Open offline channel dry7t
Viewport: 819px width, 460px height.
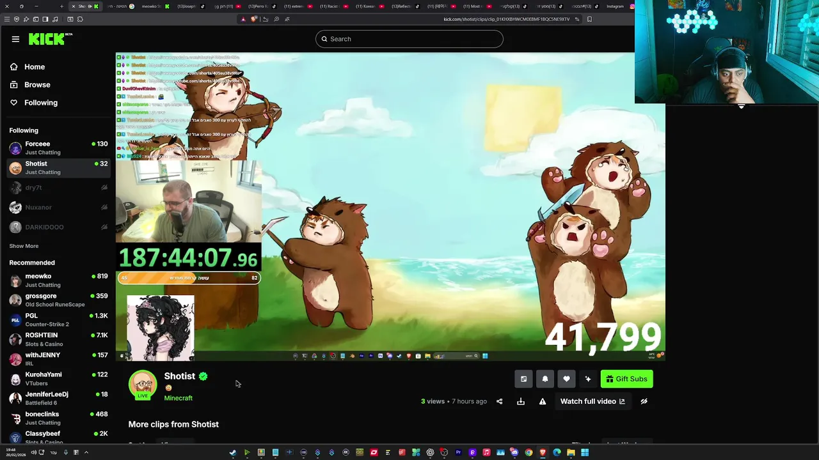point(58,188)
